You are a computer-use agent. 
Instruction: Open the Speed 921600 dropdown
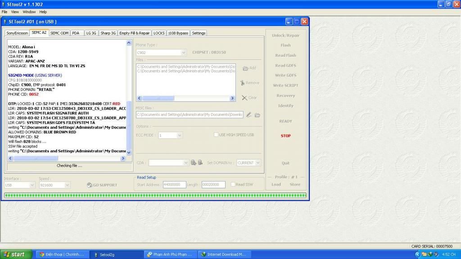point(67,185)
